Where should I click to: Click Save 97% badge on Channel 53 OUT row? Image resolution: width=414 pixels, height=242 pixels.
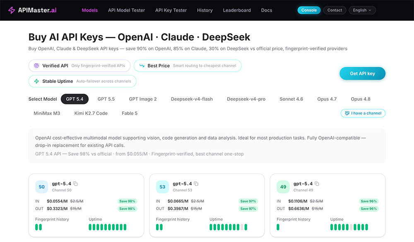[x=248, y=209]
